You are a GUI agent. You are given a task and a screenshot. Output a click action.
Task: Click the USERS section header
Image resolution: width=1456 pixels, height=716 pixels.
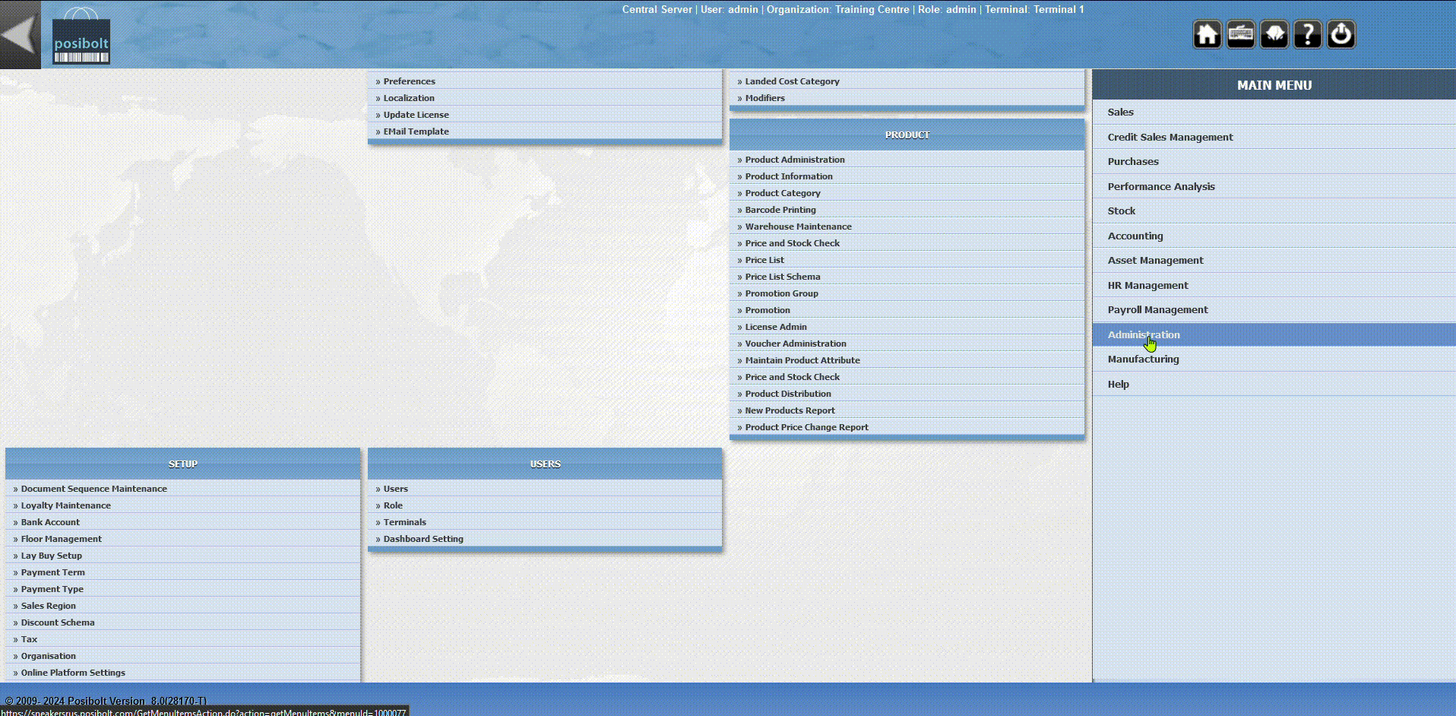coord(545,464)
